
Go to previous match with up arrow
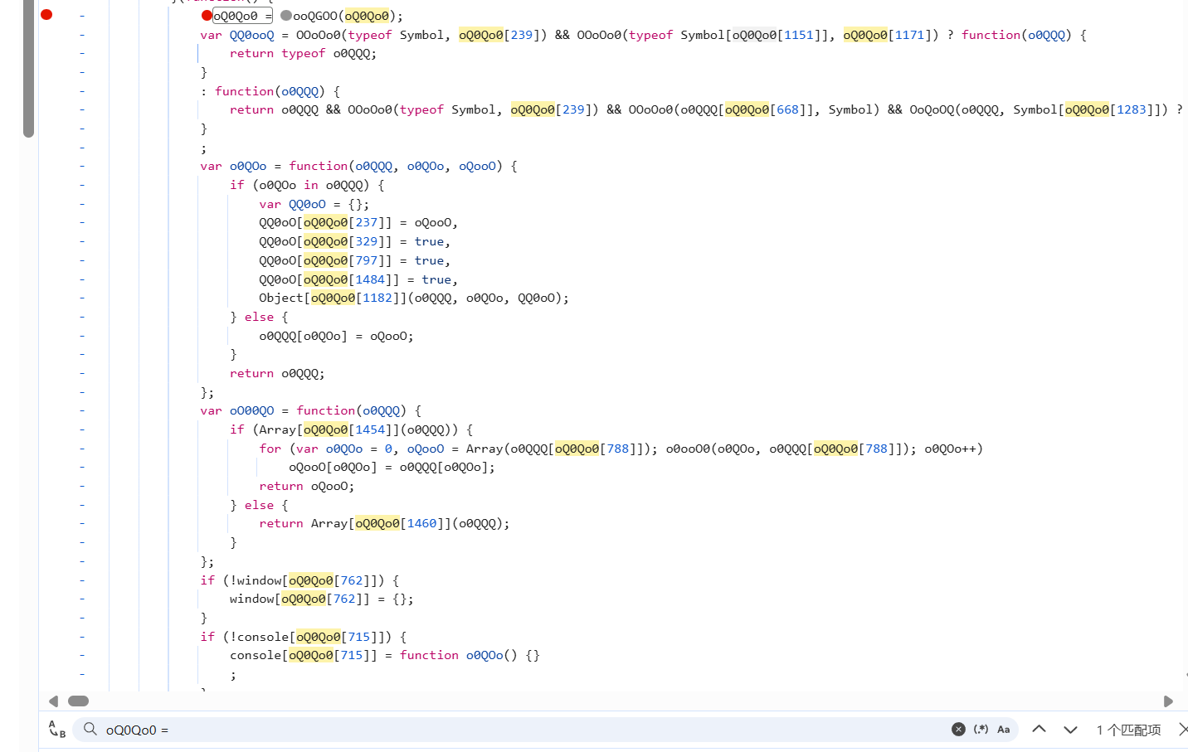coord(1039,729)
